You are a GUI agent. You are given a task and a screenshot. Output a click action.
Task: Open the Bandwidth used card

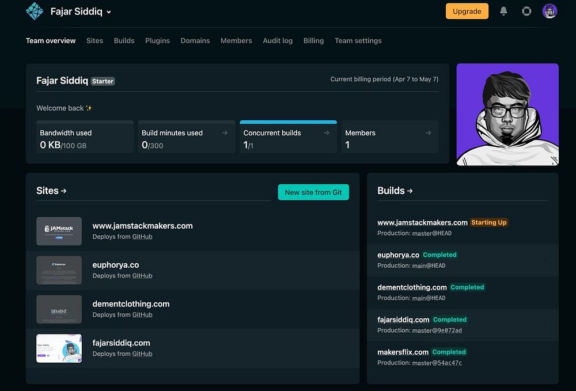tap(85, 137)
